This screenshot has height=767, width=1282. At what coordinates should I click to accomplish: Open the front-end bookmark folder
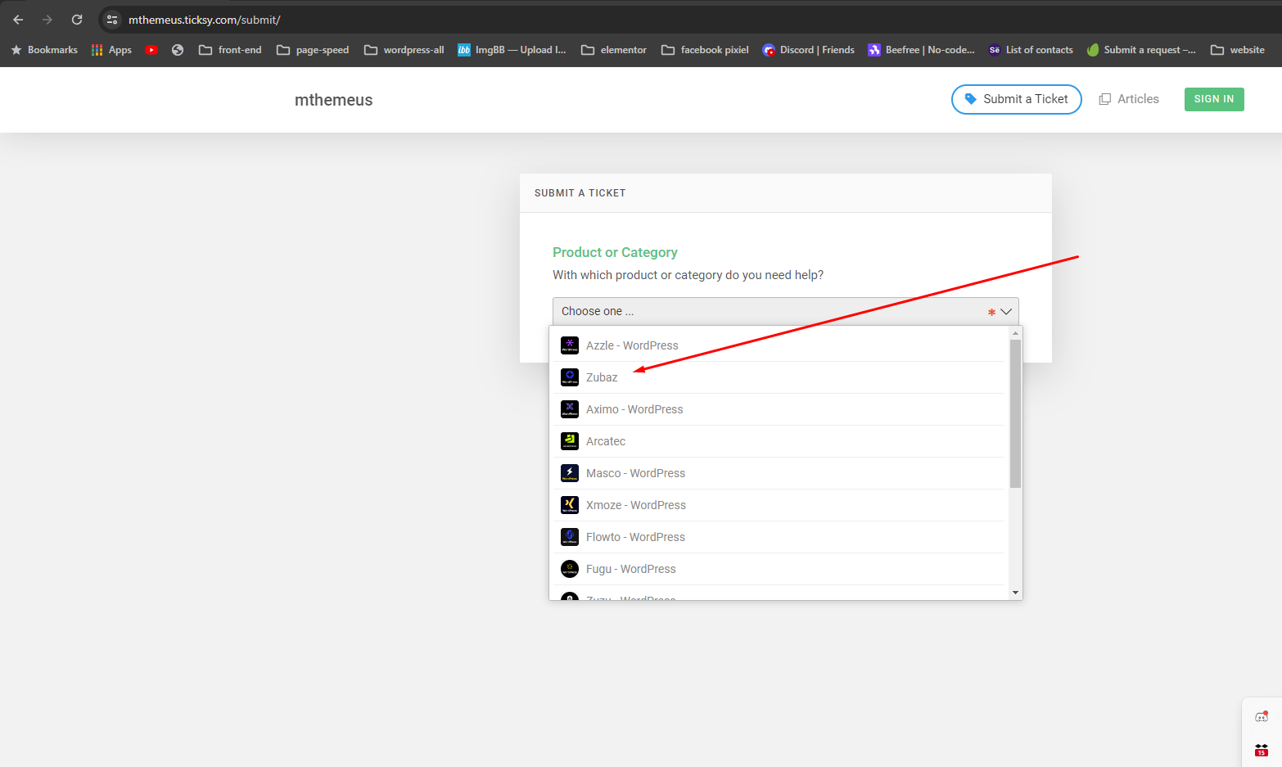[x=230, y=50]
